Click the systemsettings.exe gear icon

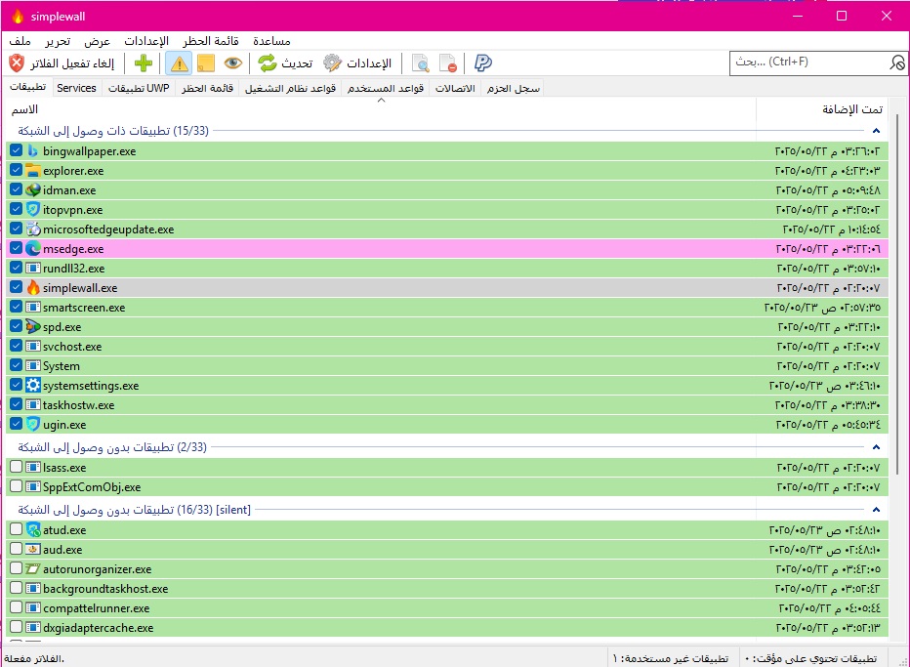click(x=33, y=385)
